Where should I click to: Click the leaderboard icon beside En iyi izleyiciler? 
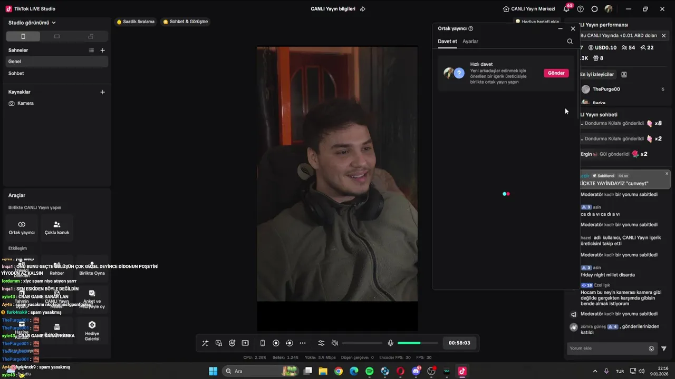pos(624,75)
